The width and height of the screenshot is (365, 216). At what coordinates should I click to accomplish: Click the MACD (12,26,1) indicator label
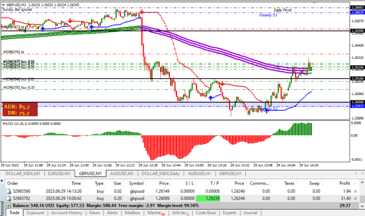point(32,124)
